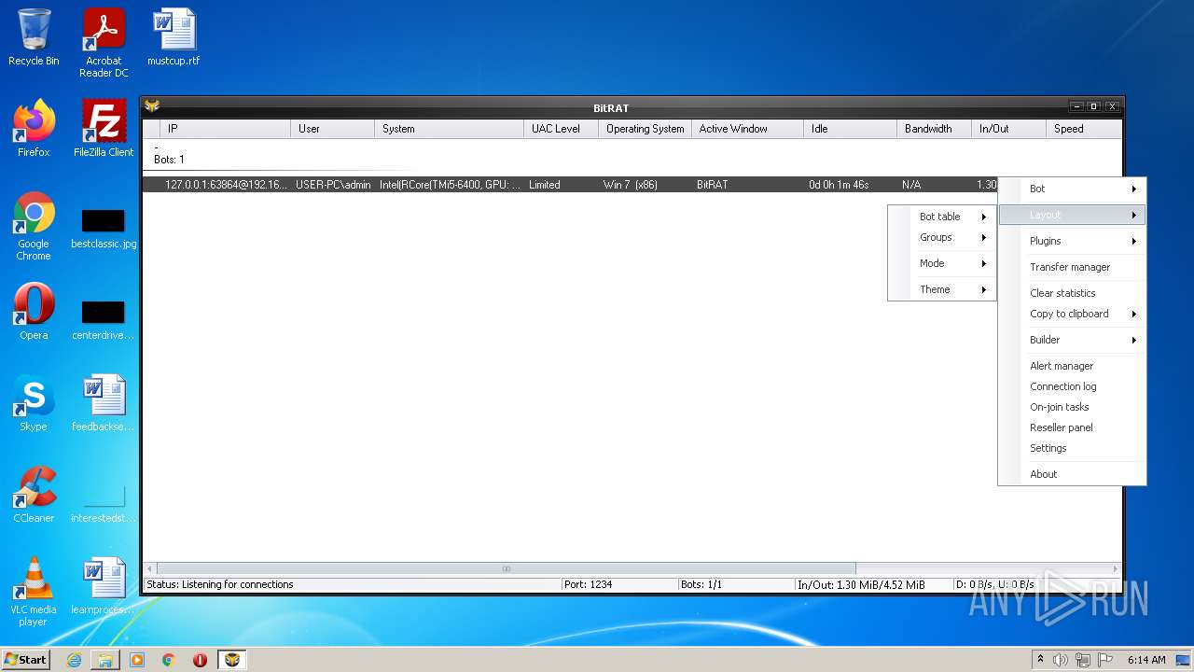The image size is (1194, 672).
Task: Sort by UAC Level column header
Action: pos(561,129)
